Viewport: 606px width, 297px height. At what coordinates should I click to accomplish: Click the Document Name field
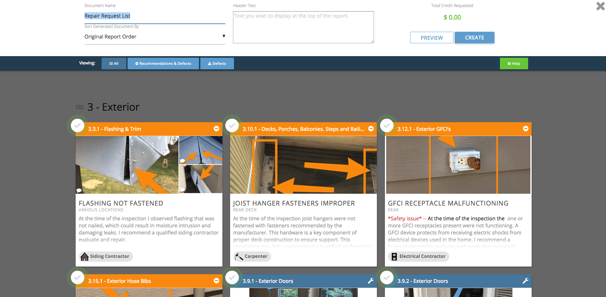155,16
